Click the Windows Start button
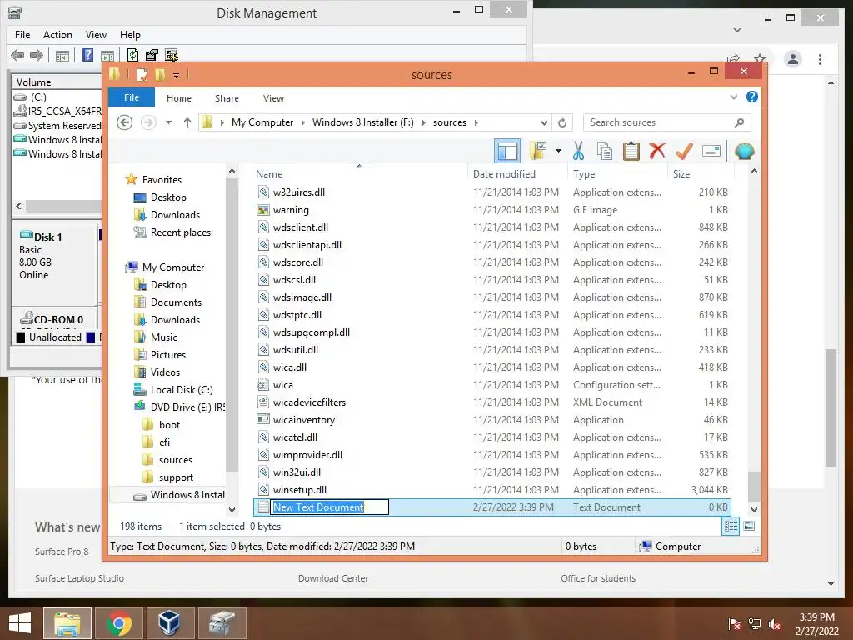This screenshot has height=640, width=853. point(20,622)
